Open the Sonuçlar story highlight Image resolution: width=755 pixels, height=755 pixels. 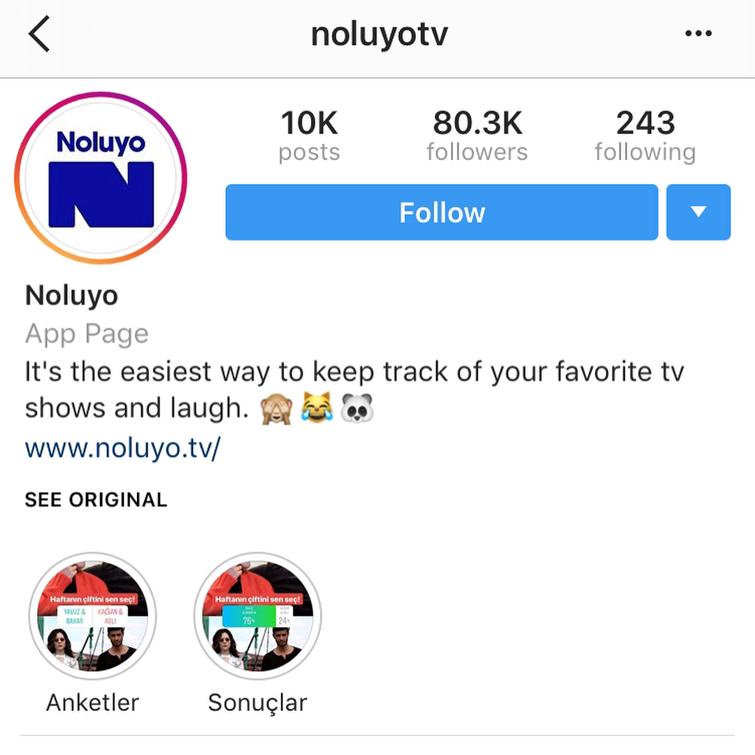257,616
